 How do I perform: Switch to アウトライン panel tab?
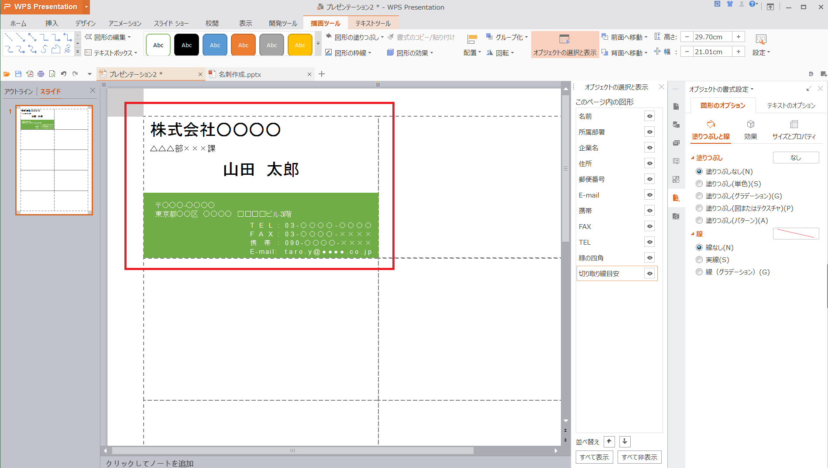[19, 91]
